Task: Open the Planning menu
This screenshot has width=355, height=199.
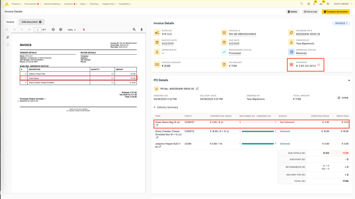Action: (x=94, y=4)
